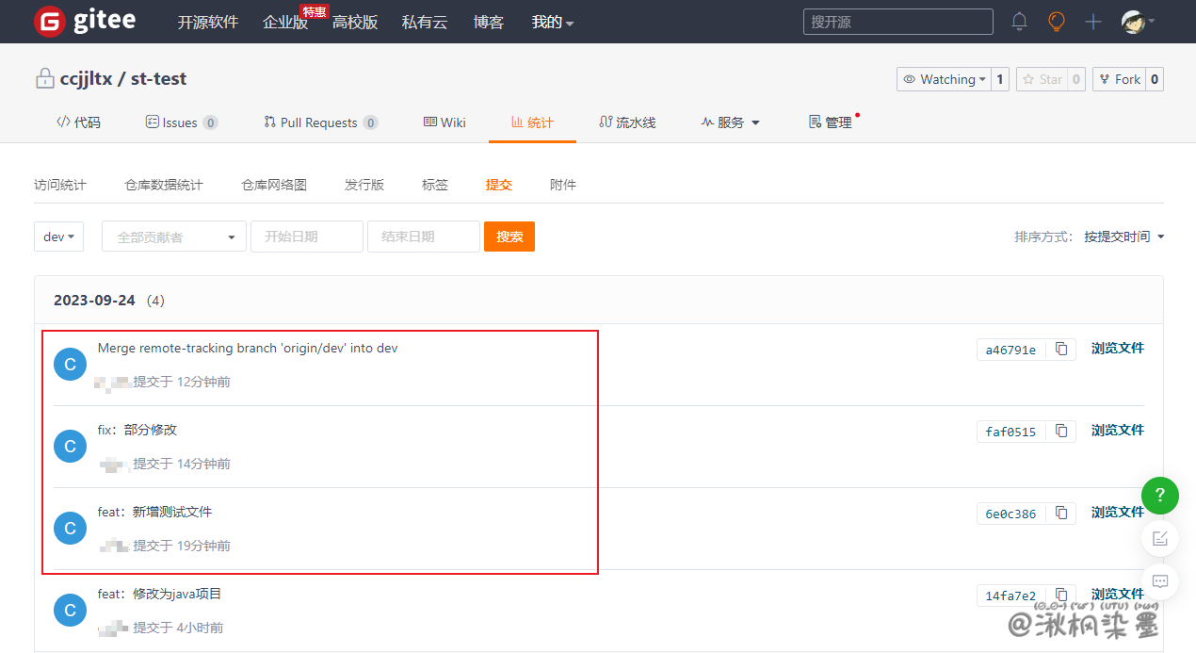Click the 搜开源 search box

click(897, 22)
